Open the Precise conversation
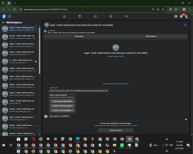Image resolution: width=193 pixels, height=154 pixels. pos(19,110)
